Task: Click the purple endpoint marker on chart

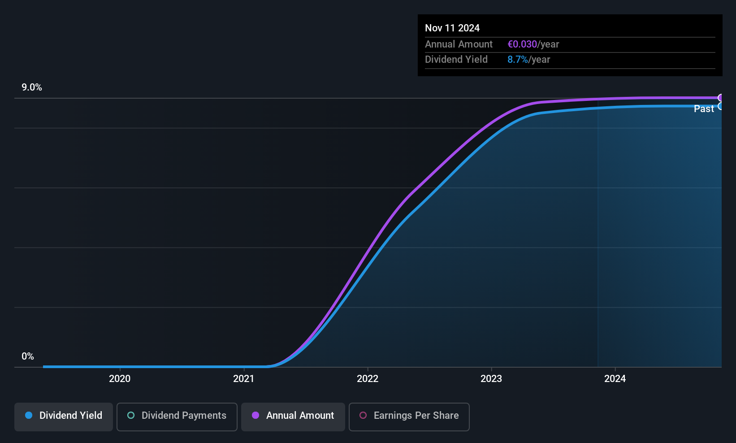Action: (721, 98)
